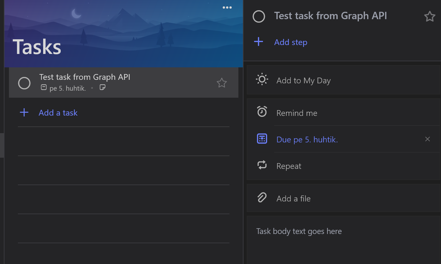The height and width of the screenshot is (264, 441).
Task: Click the Repeat arrows icon
Action: tap(262, 165)
